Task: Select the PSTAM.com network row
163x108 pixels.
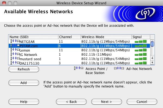Action: point(79,46)
